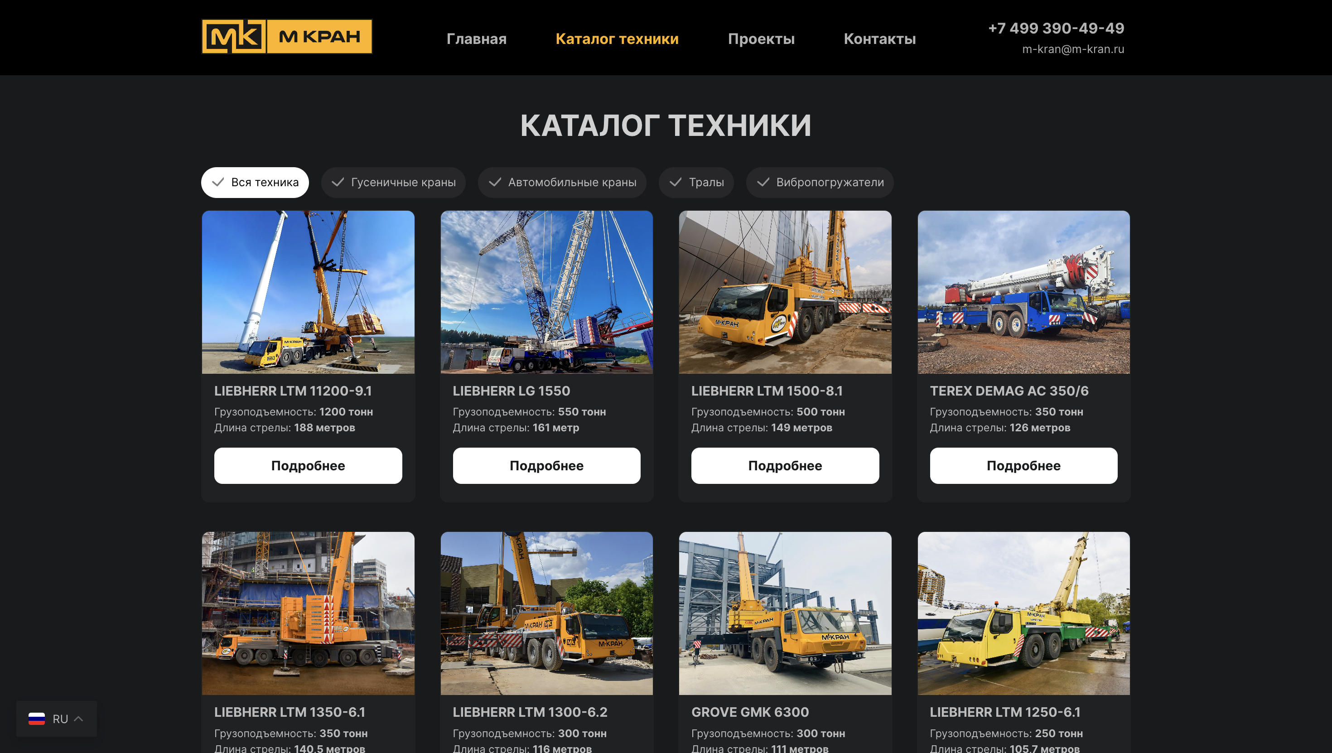Click the 500 тонн capacity value
Image resolution: width=1332 pixels, height=753 pixels.
(820, 412)
